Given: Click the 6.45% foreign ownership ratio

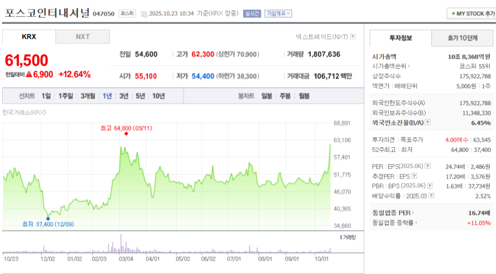Looking at the screenshot, I should click(481, 123).
